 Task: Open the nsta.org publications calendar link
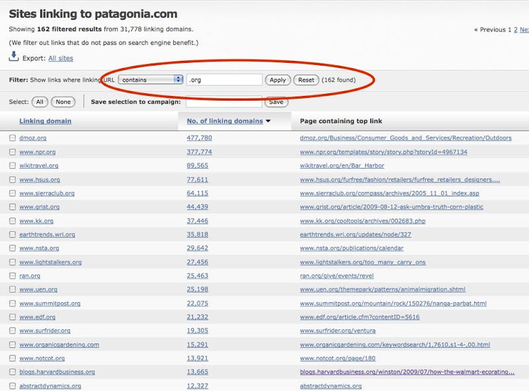point(352,248)
